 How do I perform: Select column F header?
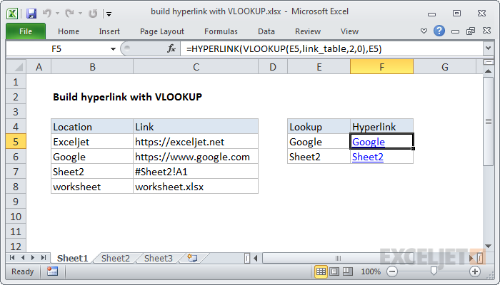(x=381, y=67)
